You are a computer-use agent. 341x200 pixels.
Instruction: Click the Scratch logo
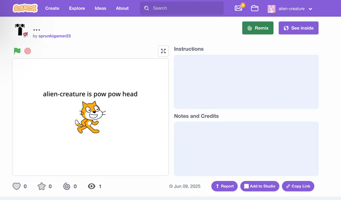pyautogui.click(x=25, y=8)
